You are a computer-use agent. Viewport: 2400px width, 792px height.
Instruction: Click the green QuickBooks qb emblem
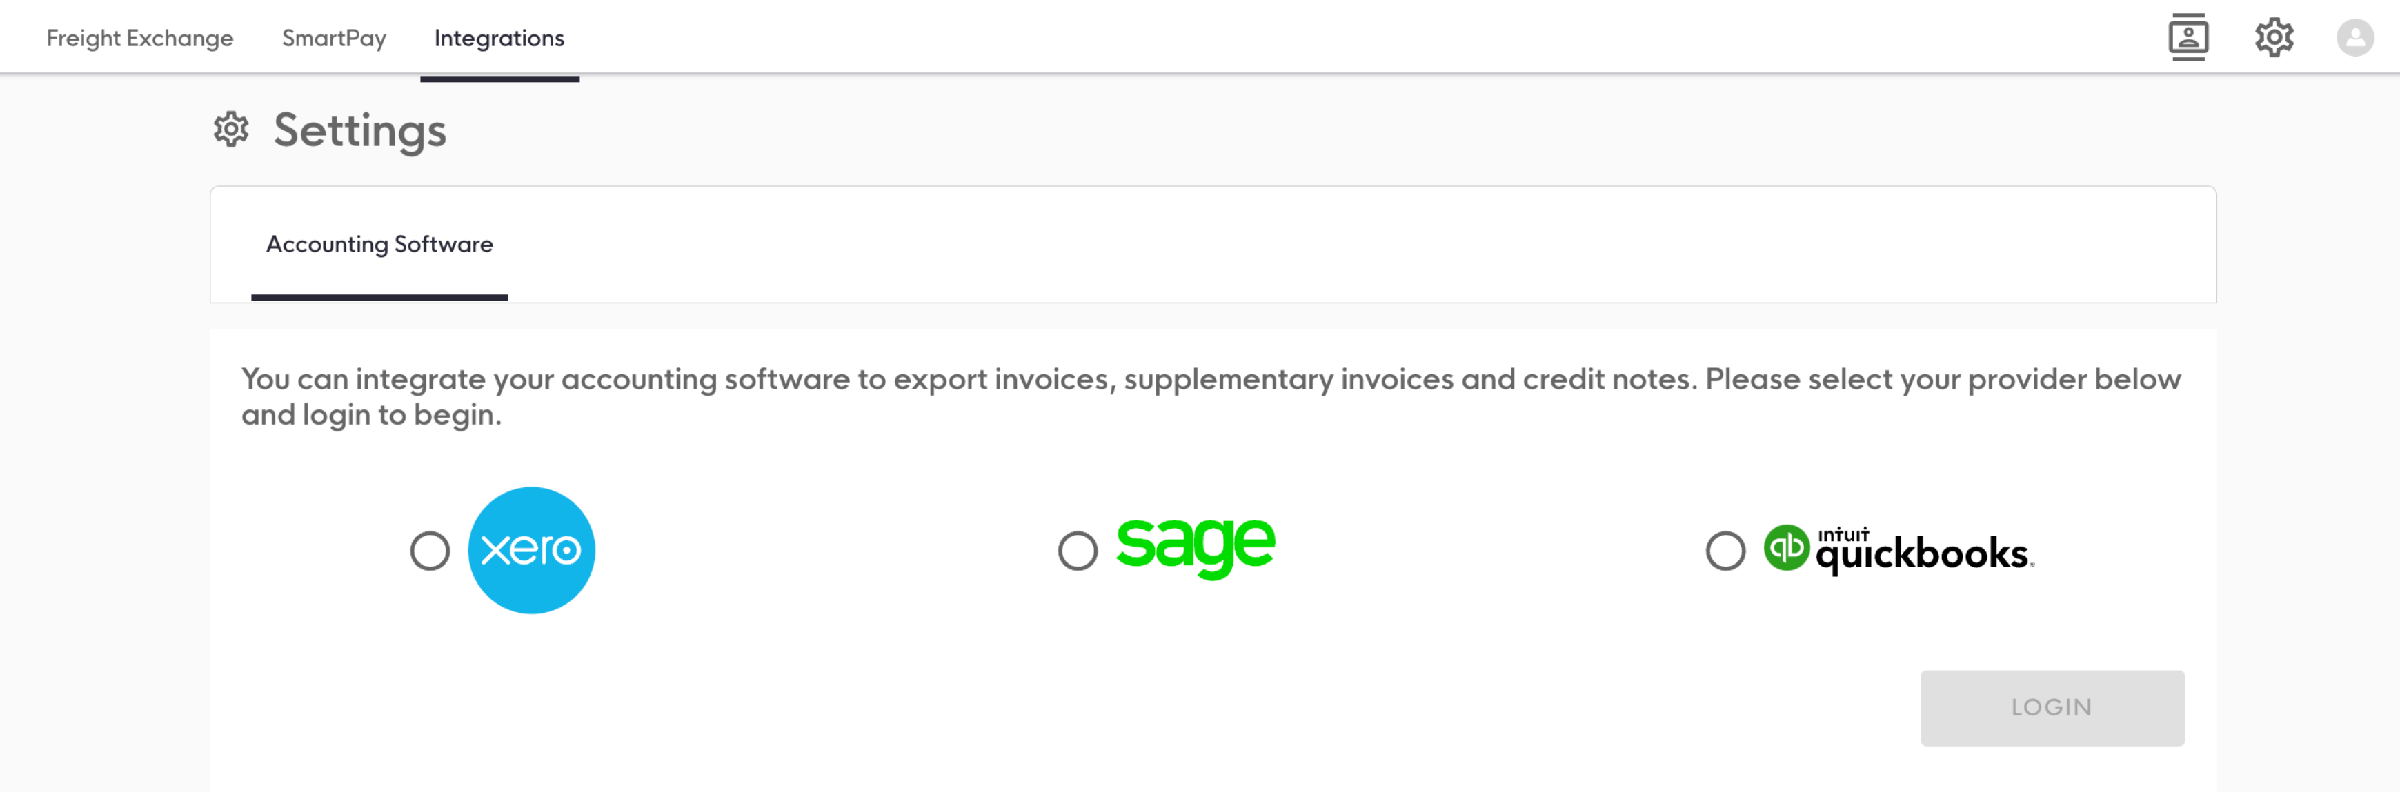[1786, 547]
